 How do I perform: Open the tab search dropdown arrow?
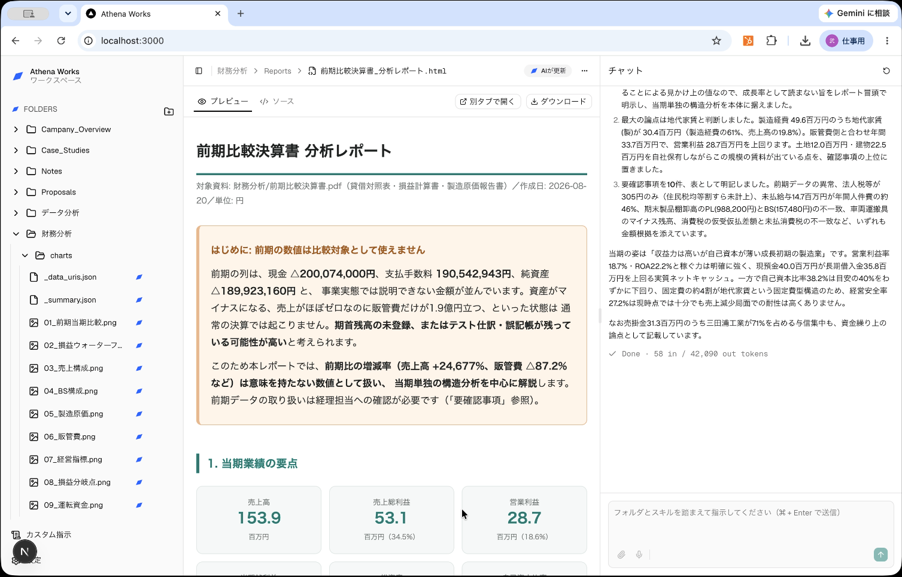pos(68,13)
